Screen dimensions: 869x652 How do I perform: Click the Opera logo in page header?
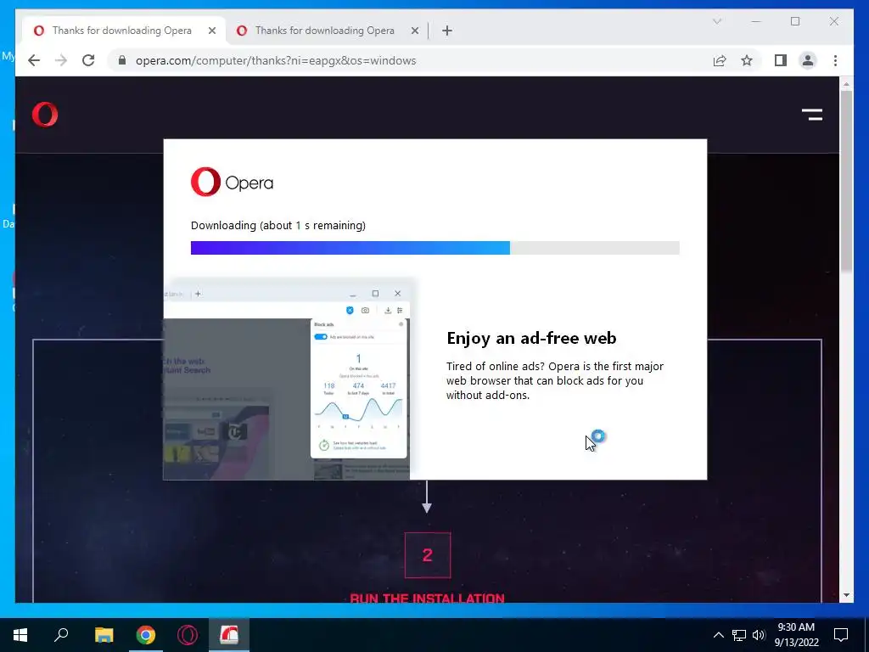point(45,115)
